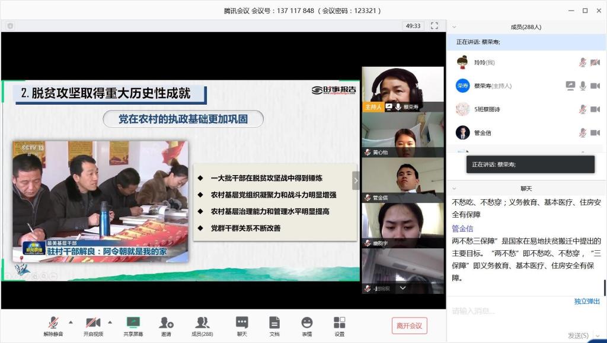This screenshot has width=607, height=343.
Task: Toggle camera for 玲玲(我)
Action: pos(595,62)
